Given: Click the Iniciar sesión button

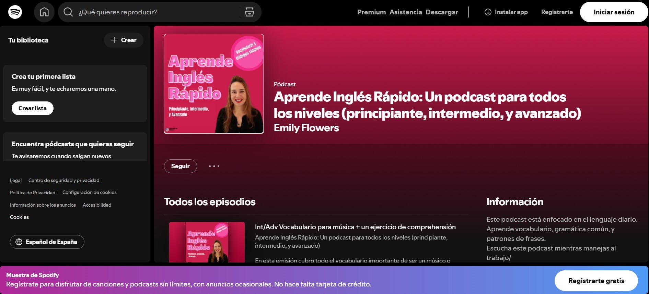Looking at the screenshot, I should click(x=614, y=12).
